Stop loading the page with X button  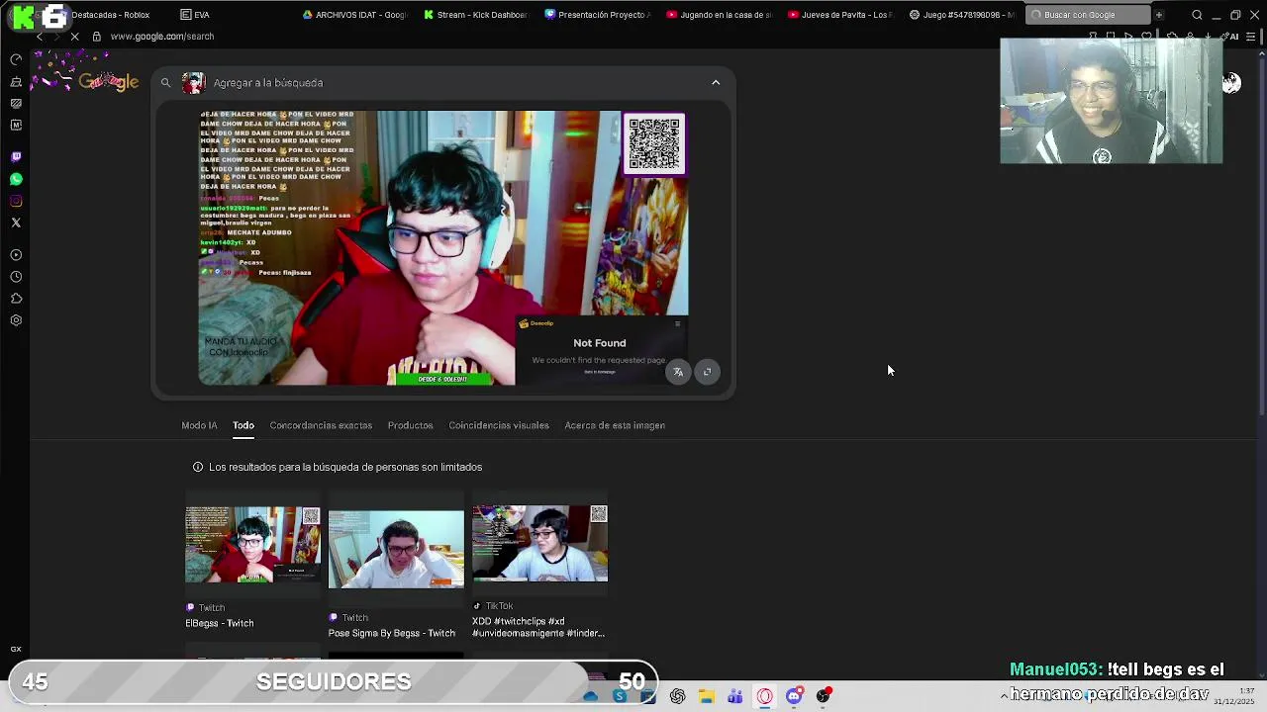coord(75,37)
